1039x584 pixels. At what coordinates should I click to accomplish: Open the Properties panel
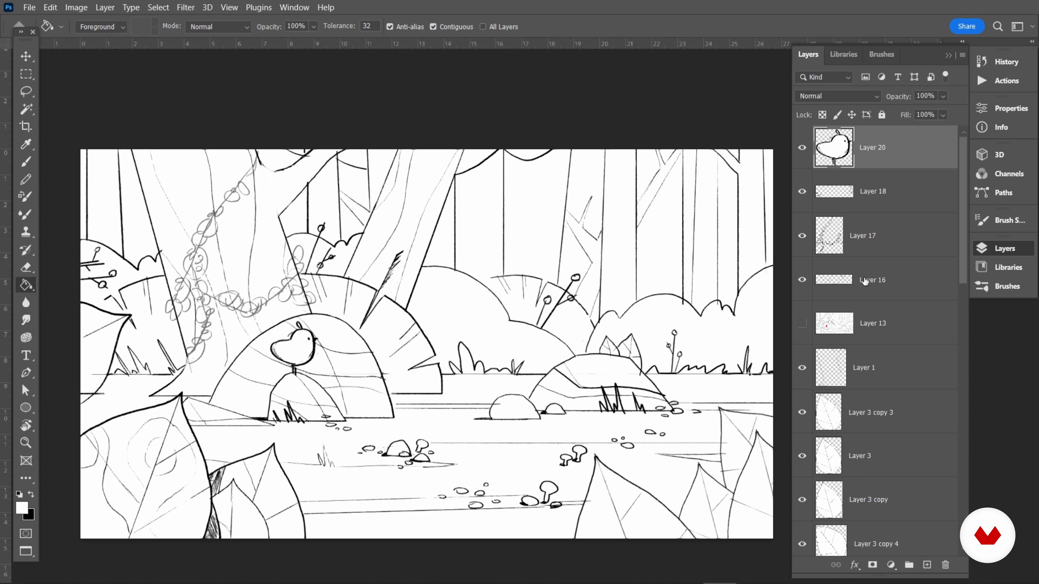tap(1003, 108)
